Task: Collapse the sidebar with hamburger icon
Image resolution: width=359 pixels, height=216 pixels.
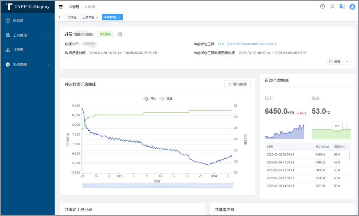Action: point(61,7)
